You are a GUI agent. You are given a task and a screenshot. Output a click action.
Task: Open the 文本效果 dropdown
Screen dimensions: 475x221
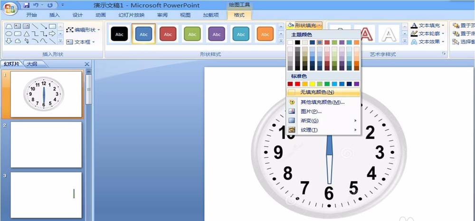428,42
